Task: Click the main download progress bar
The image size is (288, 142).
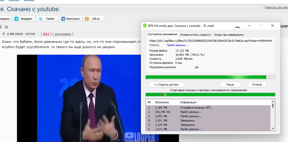Action: [x=210, y=77]
